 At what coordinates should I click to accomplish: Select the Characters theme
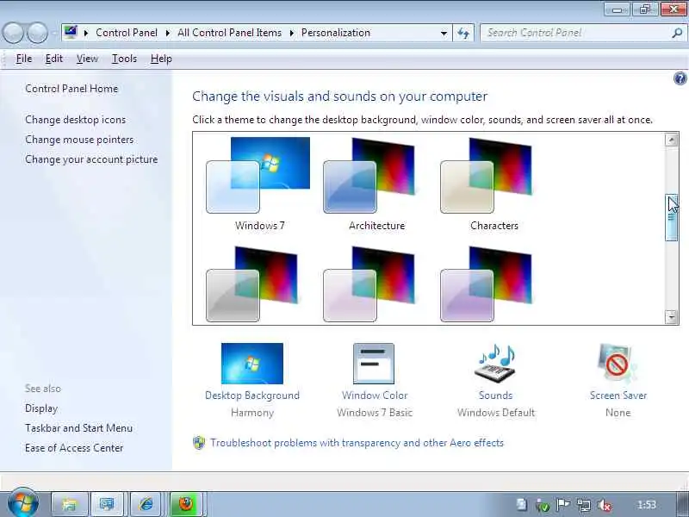tap(486, 176)
